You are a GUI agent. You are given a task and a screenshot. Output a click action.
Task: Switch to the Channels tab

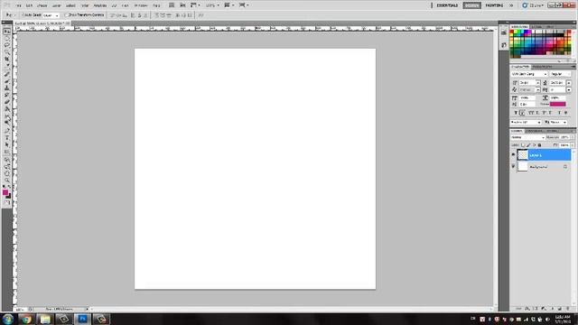[534, 131]
